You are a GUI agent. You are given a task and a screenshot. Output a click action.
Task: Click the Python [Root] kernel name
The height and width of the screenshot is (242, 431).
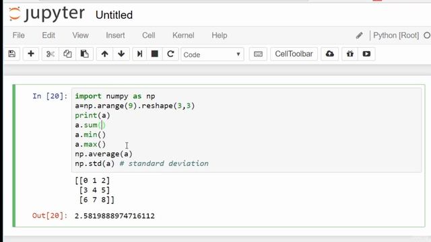[396, 36]
